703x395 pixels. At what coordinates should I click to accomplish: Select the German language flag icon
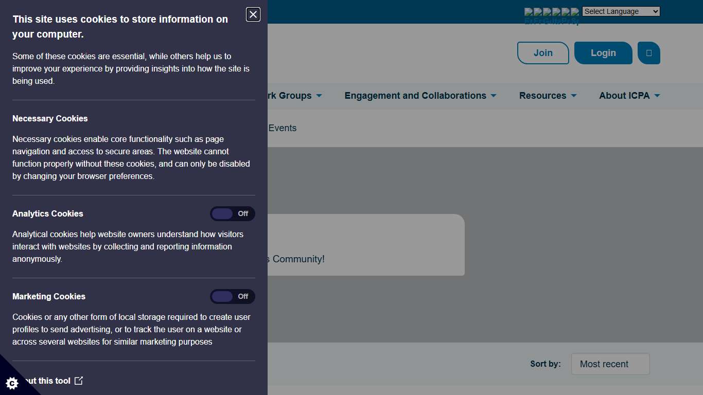547,12
